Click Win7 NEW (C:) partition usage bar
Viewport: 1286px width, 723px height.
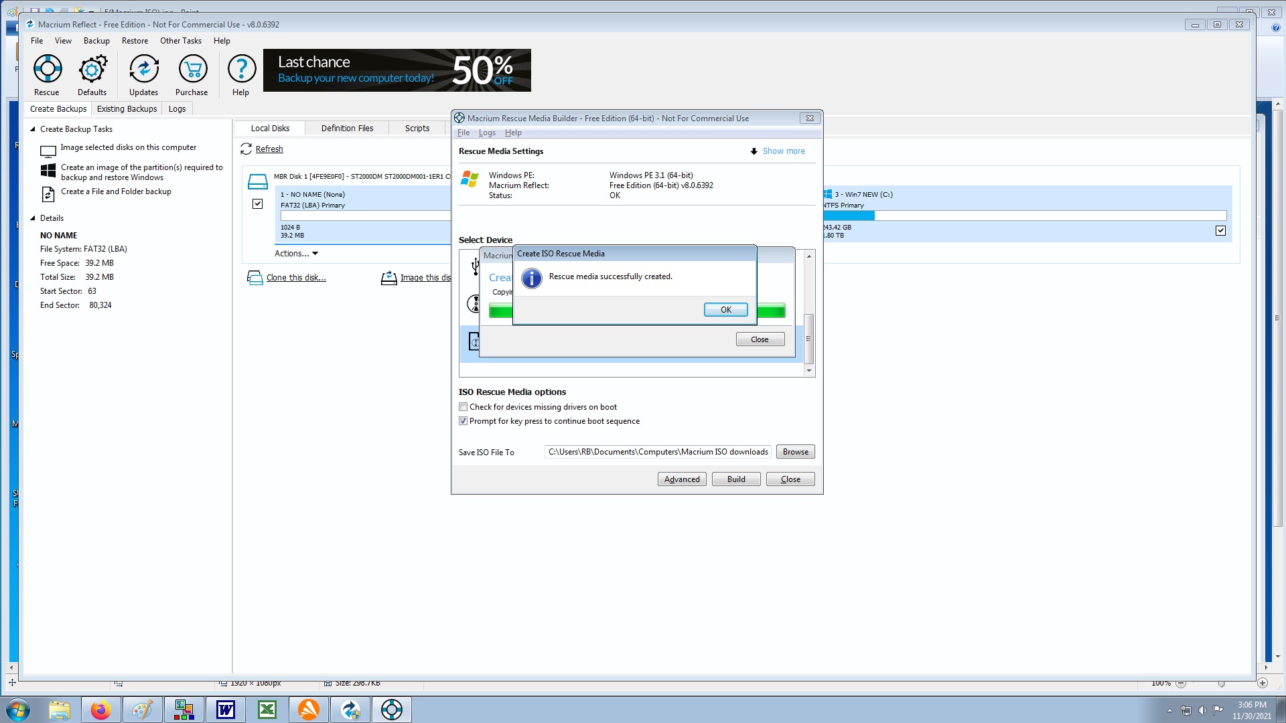(1025, 216)
